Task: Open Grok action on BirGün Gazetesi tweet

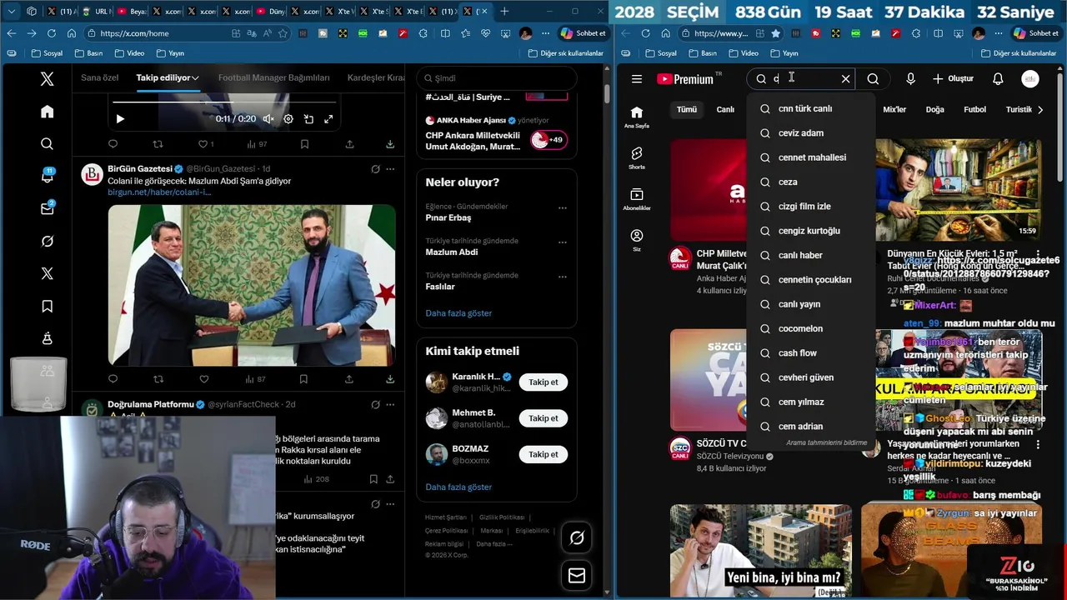Action: 376,169
